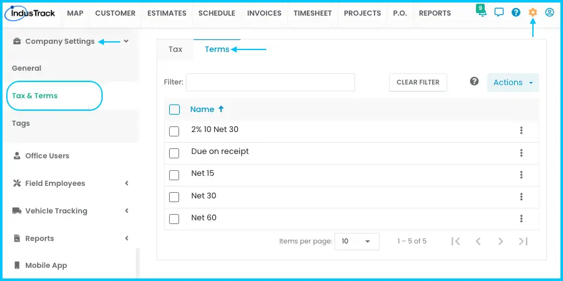Click the Reports document icon in sidebar
The height and width of the screenshot is (281, 563).
[x=16, y=238]
